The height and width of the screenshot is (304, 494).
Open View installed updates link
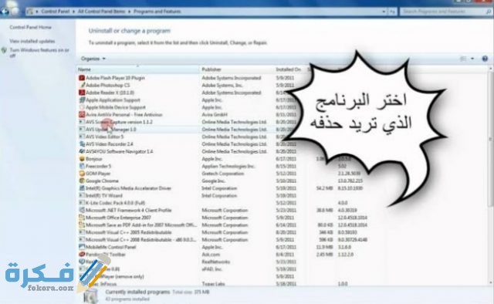[32, 41]
